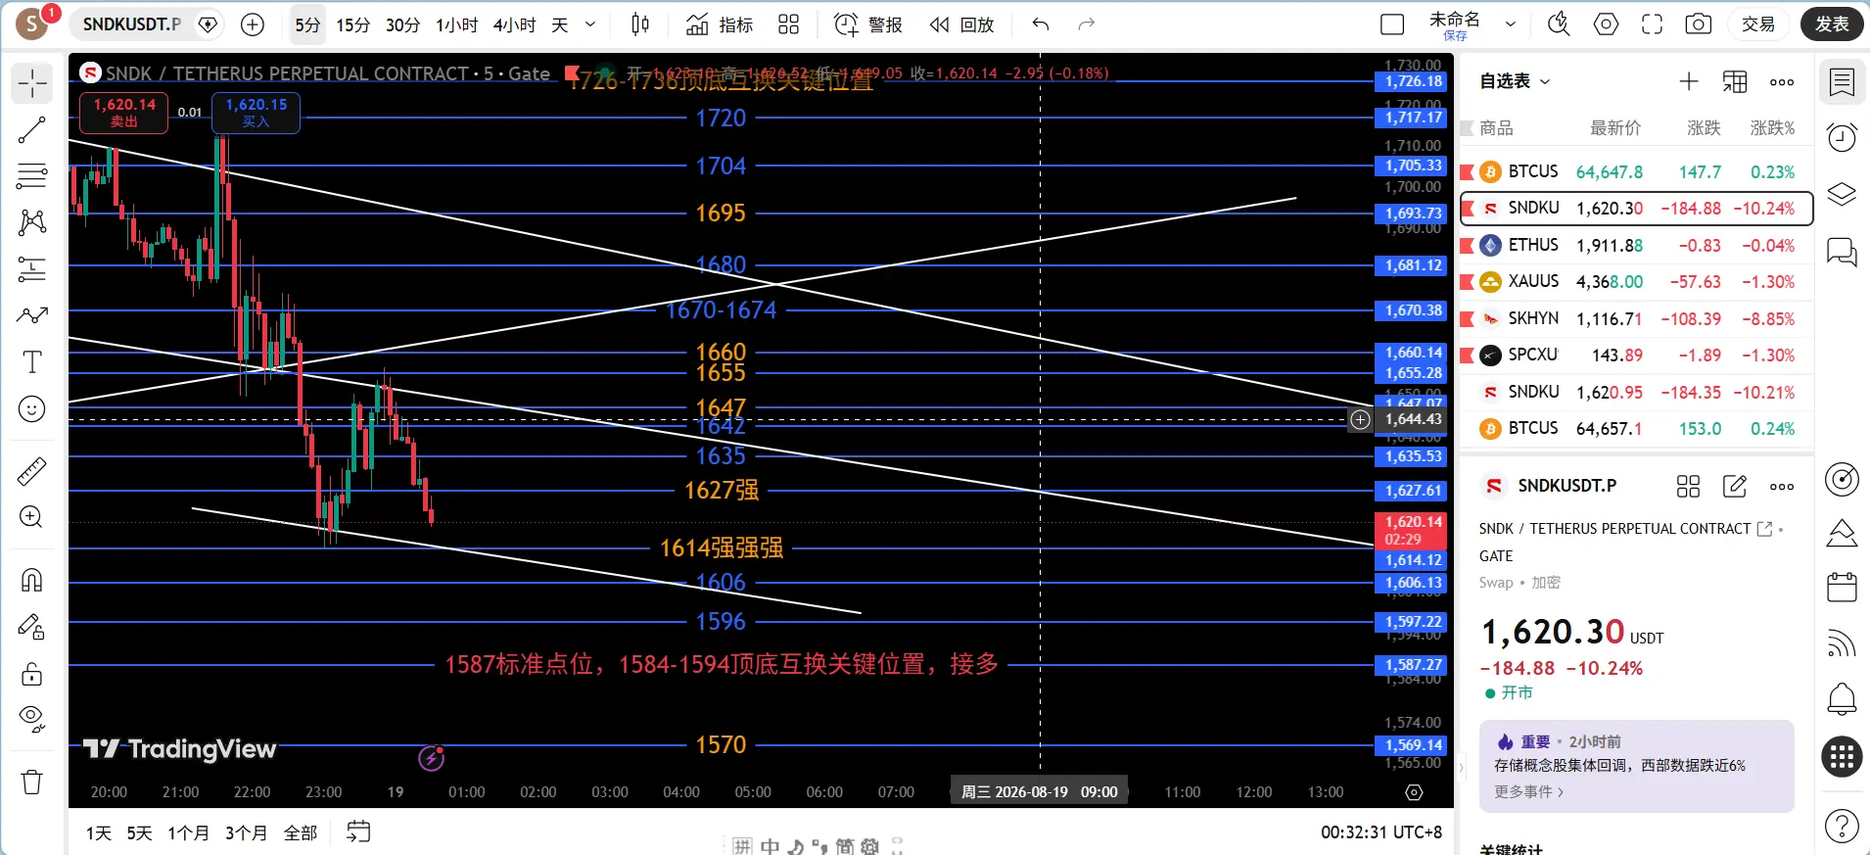Expand the 自选表 watchlist dropdown
The width and height of the screenshot is (1870, 855).
pos(1516,81)
